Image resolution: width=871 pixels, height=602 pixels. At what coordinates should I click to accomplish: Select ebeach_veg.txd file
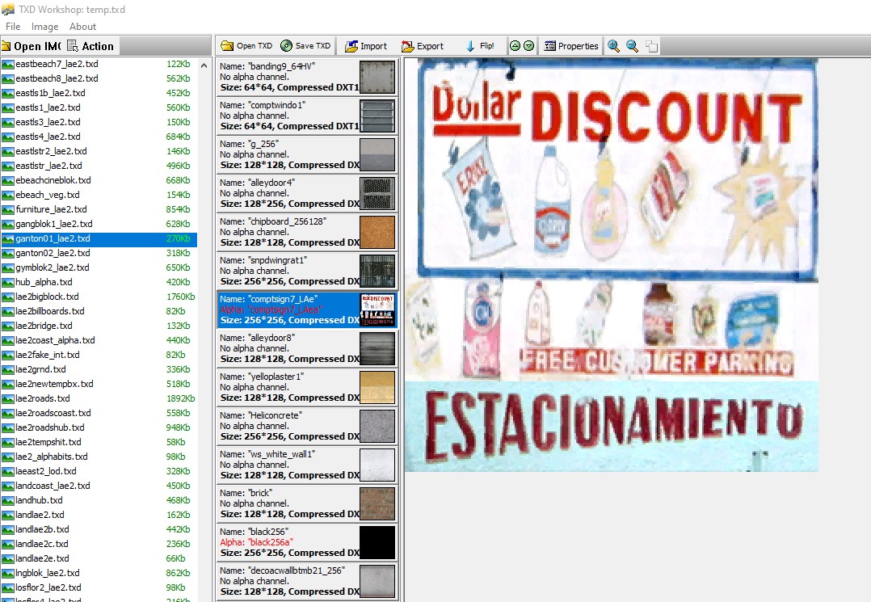(x=99, y=195)
